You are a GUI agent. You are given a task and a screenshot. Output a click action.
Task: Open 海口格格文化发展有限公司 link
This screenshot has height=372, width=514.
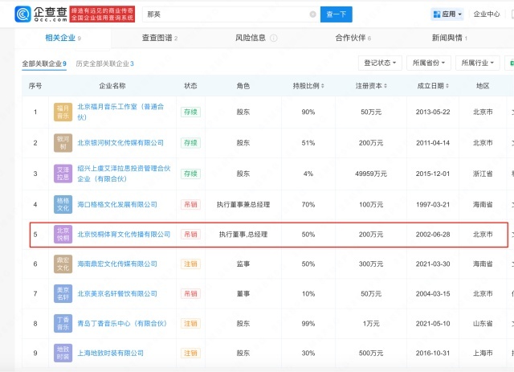(x=117, y=204)
